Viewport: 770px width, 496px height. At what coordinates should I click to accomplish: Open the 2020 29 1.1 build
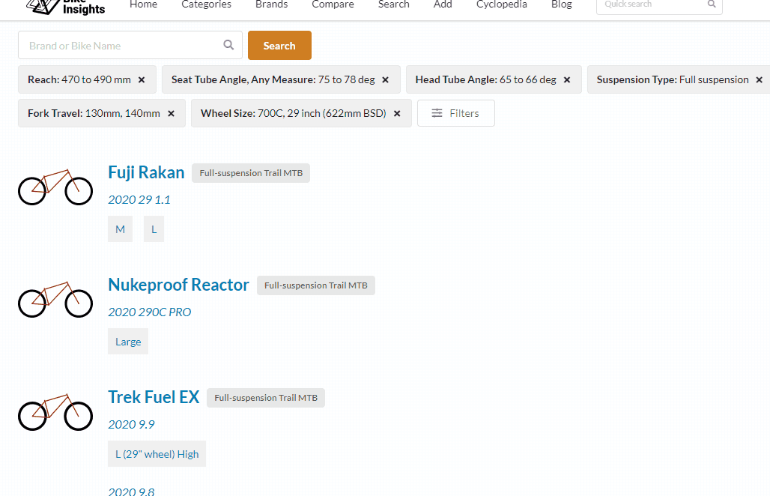139,200
